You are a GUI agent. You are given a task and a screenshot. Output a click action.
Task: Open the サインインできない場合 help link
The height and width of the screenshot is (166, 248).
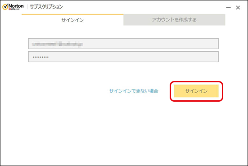134,91
